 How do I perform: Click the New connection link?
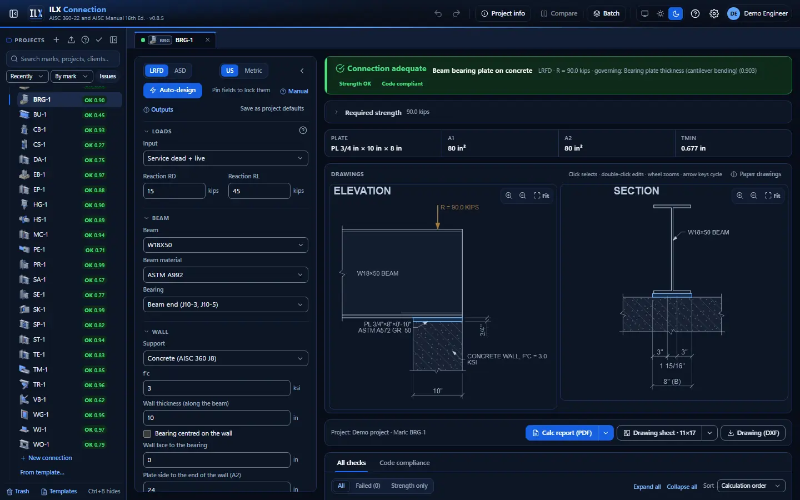click(x=46, y=458)
